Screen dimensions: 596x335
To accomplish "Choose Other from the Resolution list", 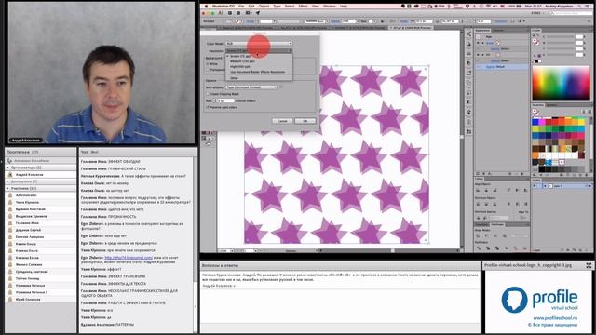I will pos(234,78).
